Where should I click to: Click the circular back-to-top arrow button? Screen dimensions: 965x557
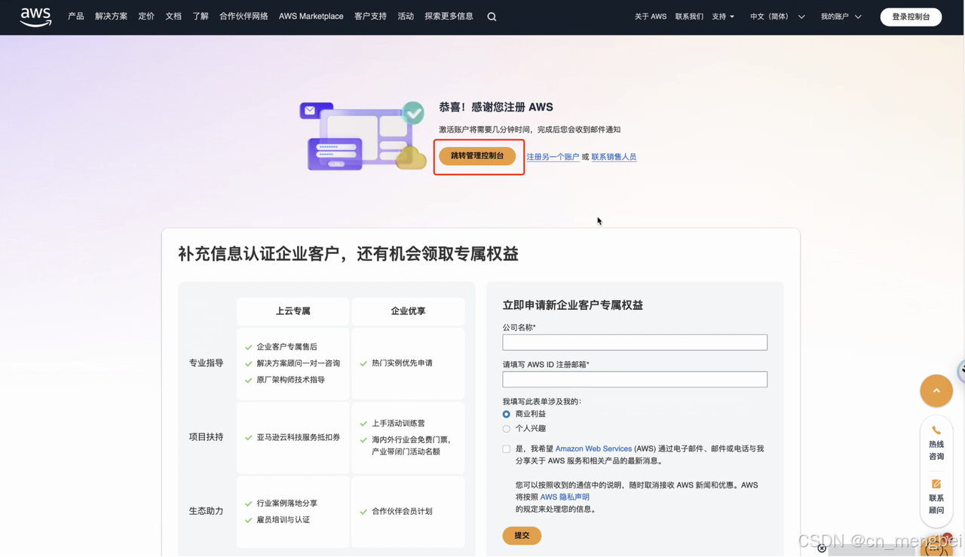point(936,390)
